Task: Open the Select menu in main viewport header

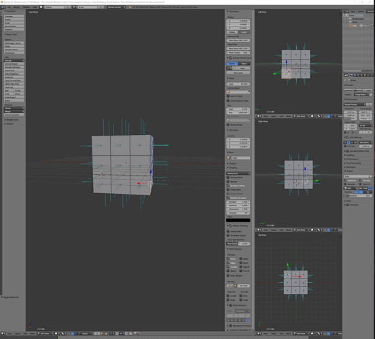Action: pyautogui.click(x=18, y=334)
